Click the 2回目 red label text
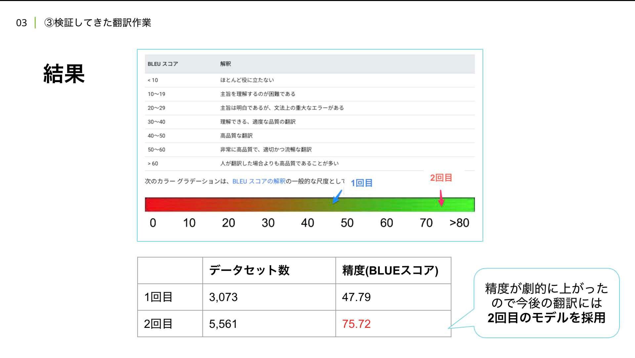The height and width of the screenshot is (358, 635). coord(441,178)
